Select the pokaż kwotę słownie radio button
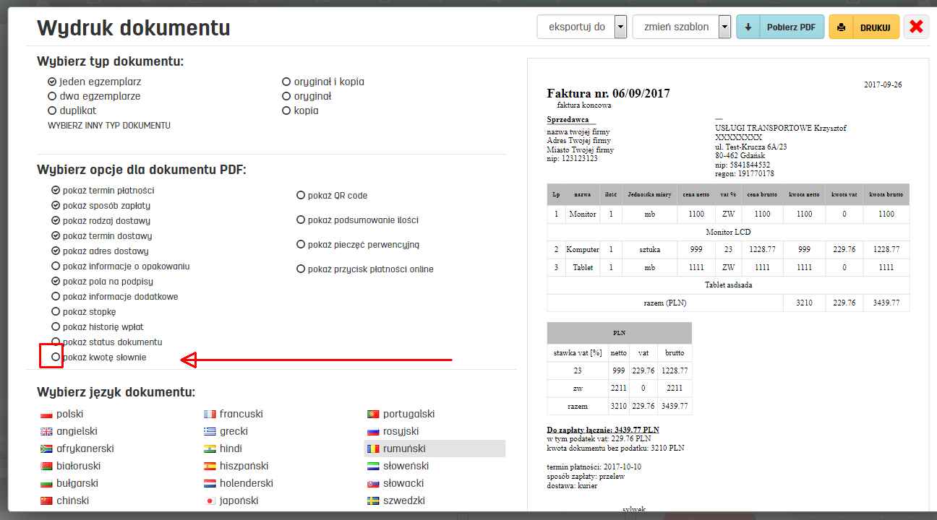The image size is (937, 520). click(x=55, y=357)
